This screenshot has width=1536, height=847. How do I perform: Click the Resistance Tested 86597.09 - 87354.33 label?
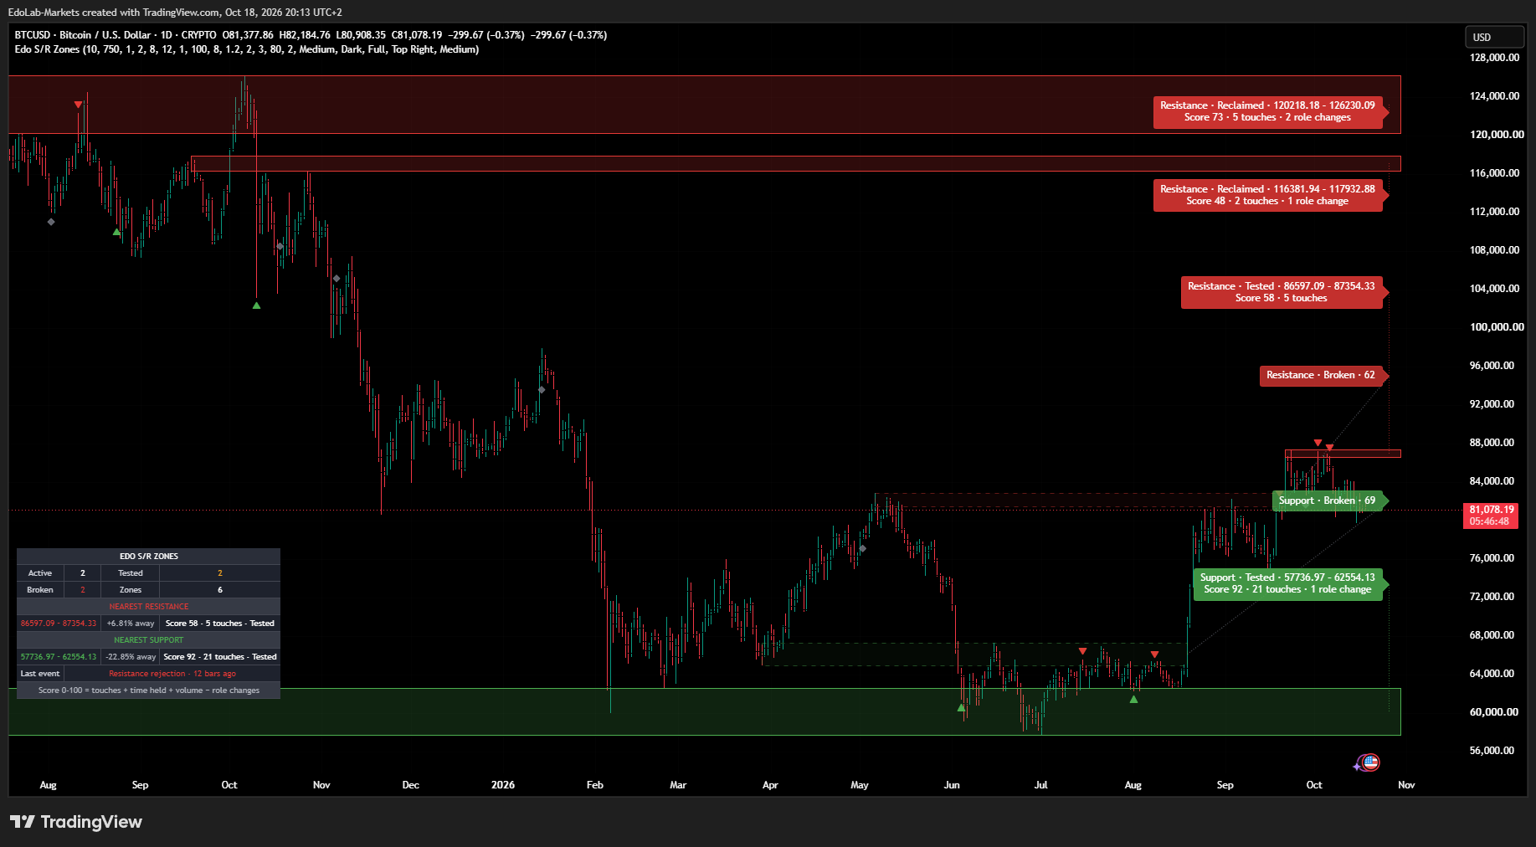tap(1281, 292)
